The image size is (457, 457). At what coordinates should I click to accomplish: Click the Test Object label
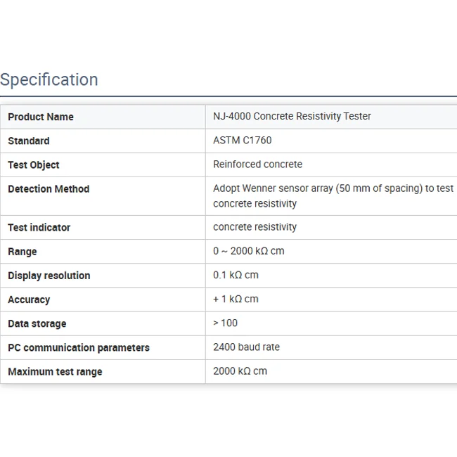click(x=34, y=165)
